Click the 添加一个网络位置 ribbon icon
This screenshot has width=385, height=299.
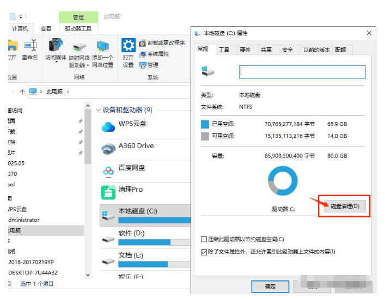click(x=102, y=47)
